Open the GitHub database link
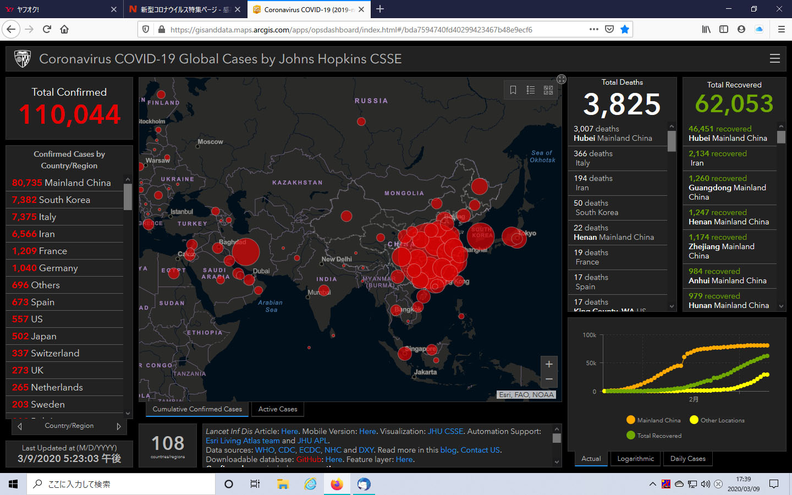 pos(309,459)
